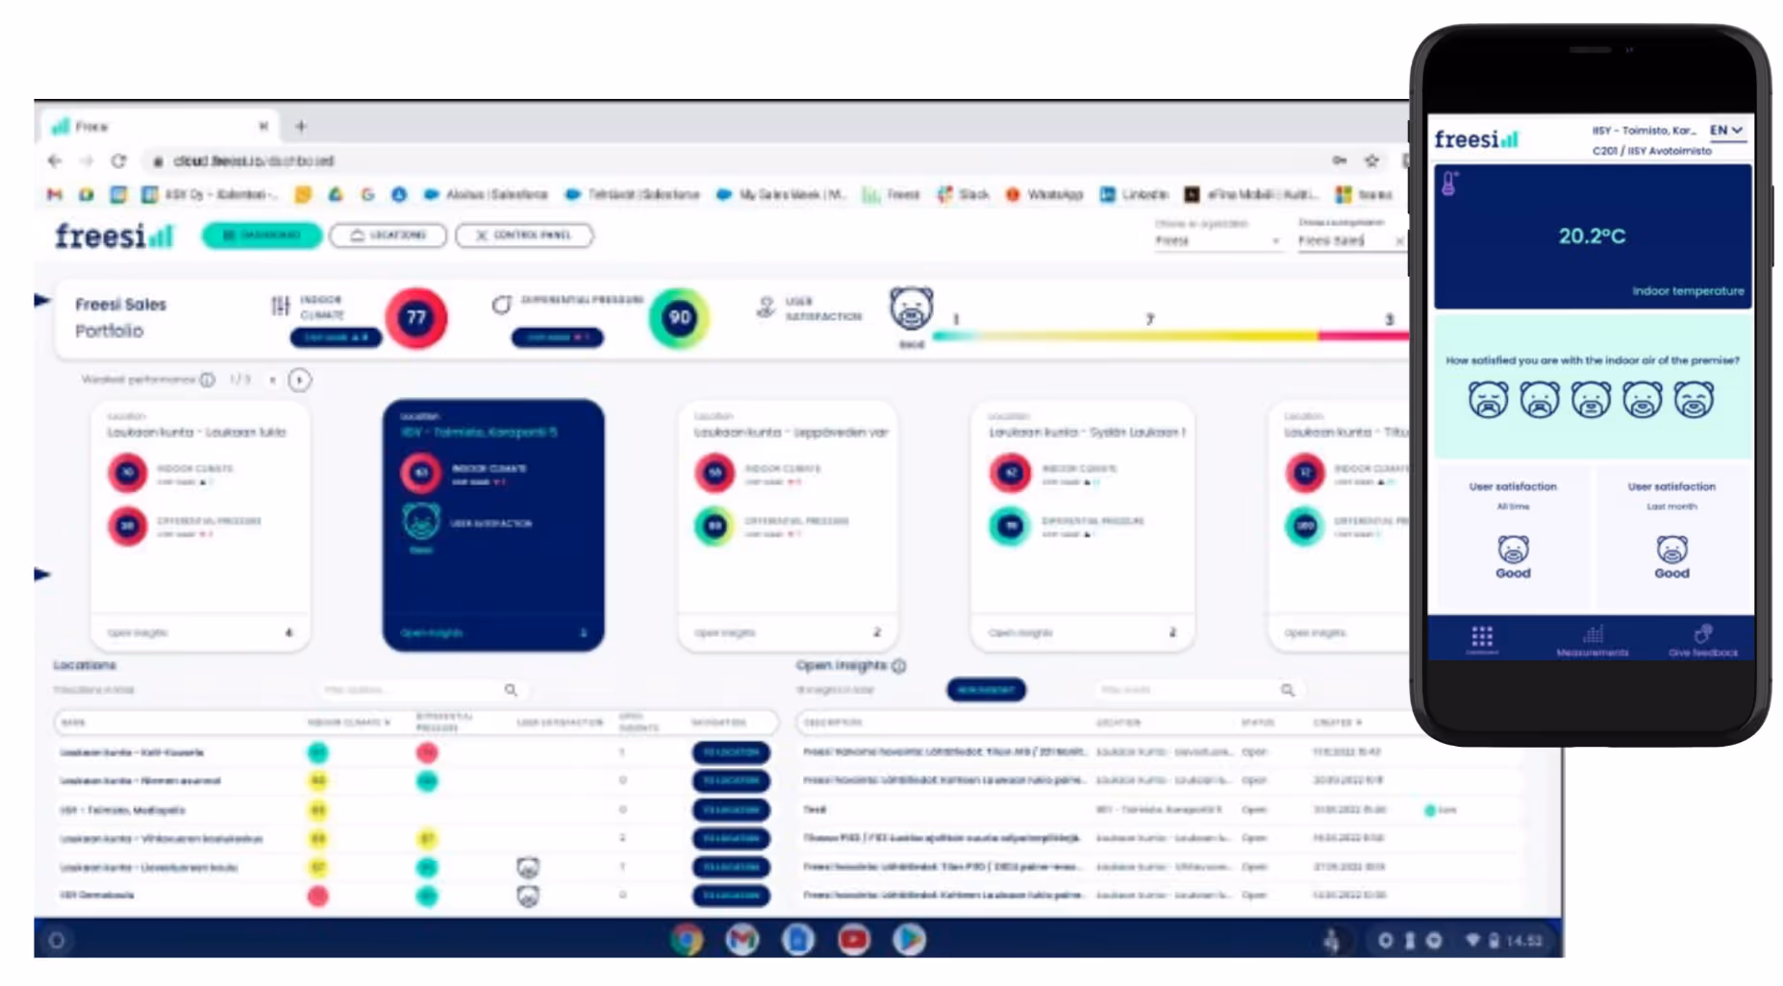This screenshot has width=1783, height=986.
Task: Open the Freesi bookmark in bookmarks bar
Action: [891, 194]
